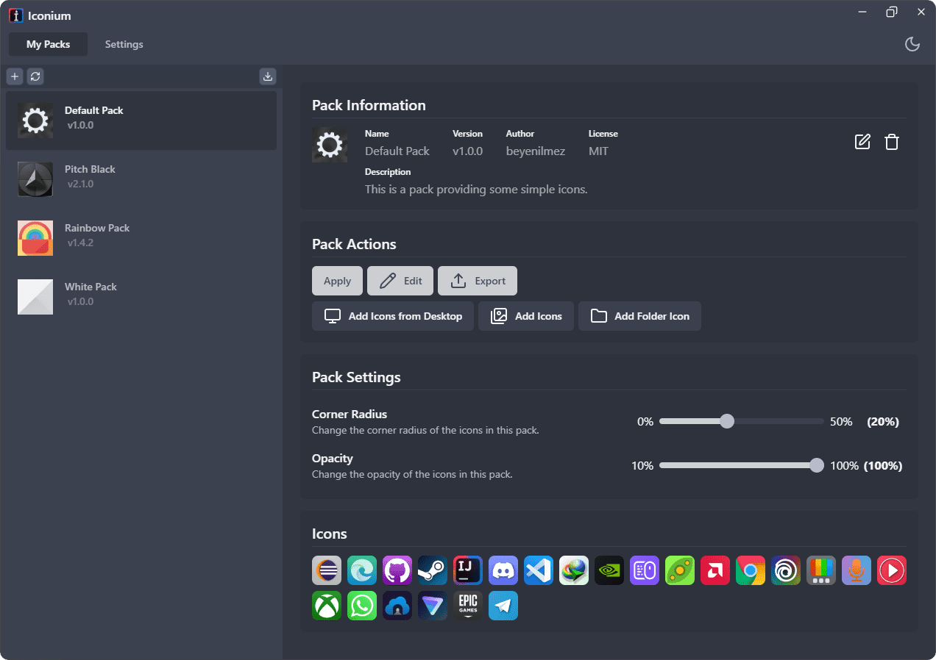Open the Settings tab
Image resolution: width=936 pixels, height=660 pixels.
124,44
